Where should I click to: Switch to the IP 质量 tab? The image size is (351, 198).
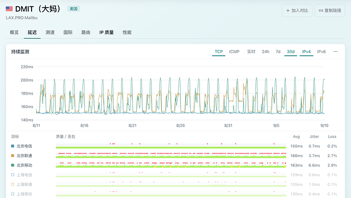pyautogui.click(x=106, y=32)
